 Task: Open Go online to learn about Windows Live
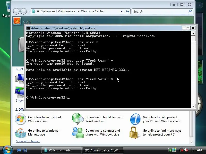click(45, 119)
